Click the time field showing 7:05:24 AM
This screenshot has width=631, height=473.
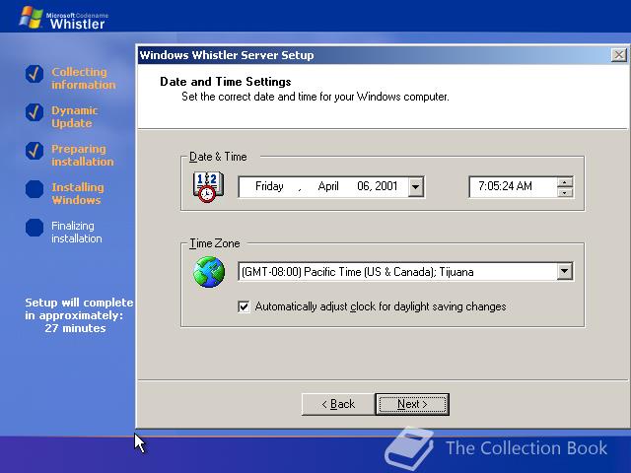(x=513, y=187)
